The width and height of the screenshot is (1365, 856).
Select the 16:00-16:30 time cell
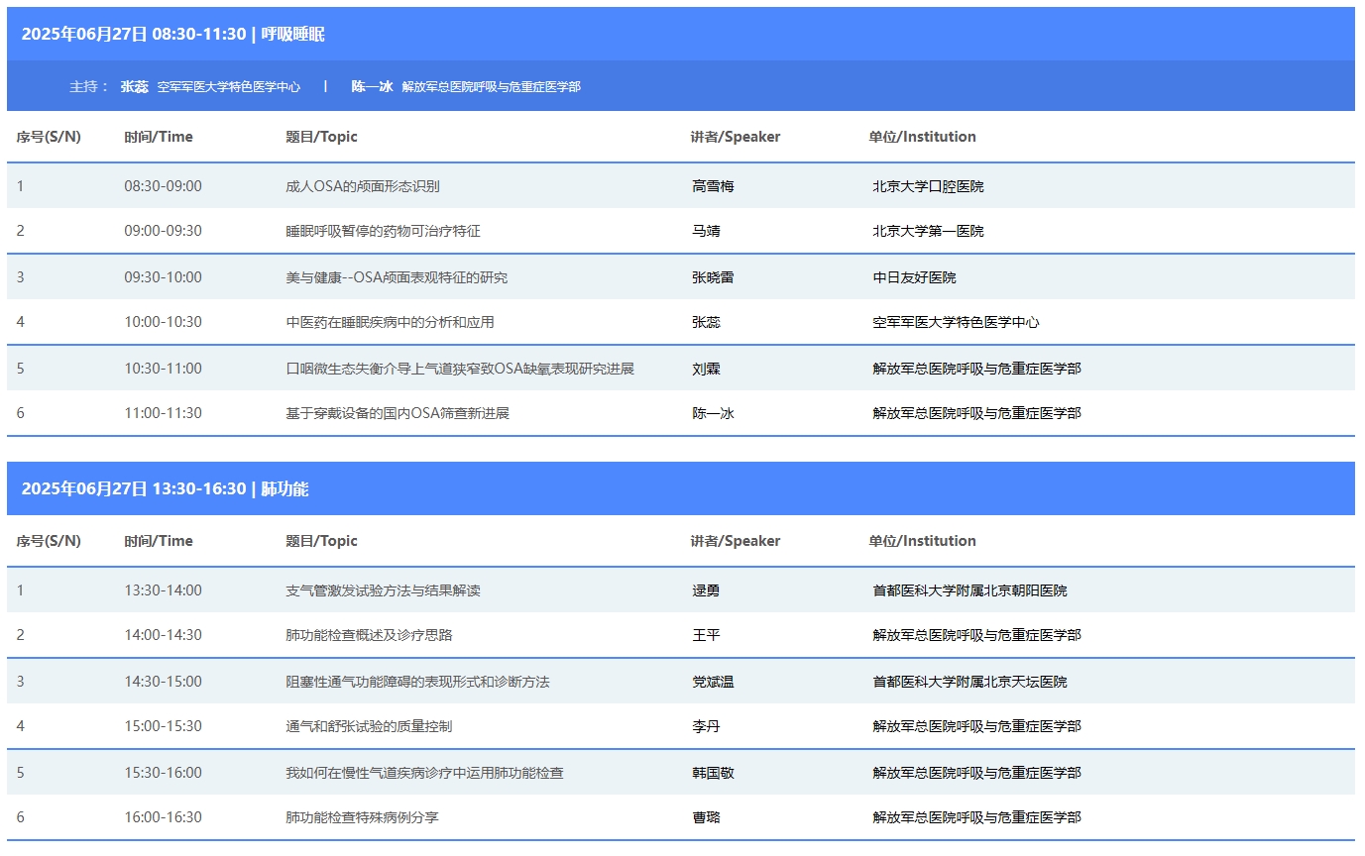(163, 817)
